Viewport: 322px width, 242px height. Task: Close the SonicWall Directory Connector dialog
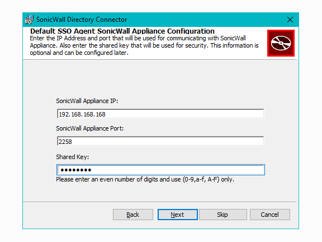[x=290, y=20]
